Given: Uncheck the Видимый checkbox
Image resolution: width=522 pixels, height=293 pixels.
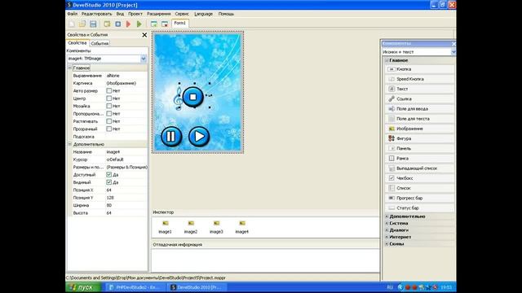Looking at the screenshot, I should [x=108, y=182].
